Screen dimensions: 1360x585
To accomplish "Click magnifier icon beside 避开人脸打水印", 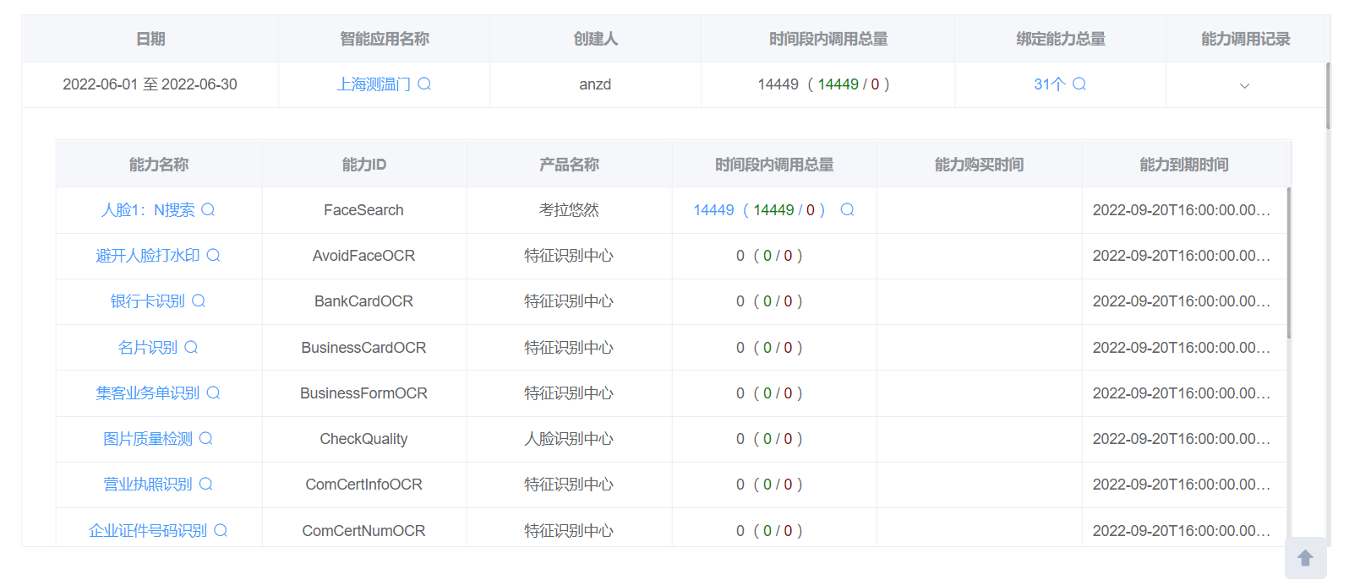I will point(213,255).
